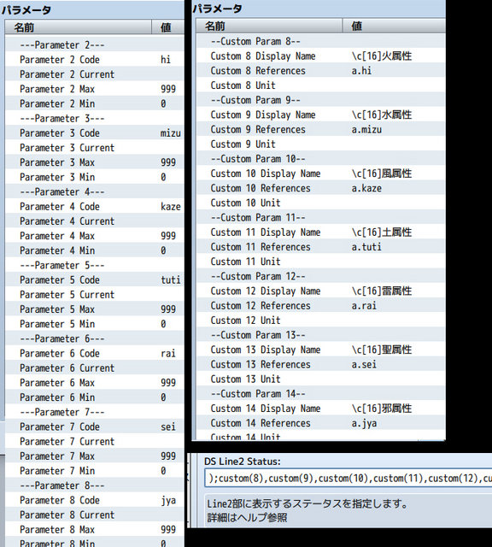Select the Parameter 4 Min row
The height and width of the screenshot is (547, 492).
point(95,250)
